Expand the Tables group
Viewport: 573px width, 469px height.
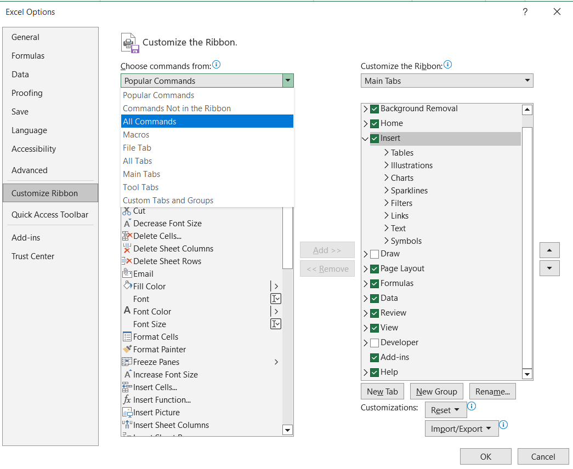click(x=386, y=152)
